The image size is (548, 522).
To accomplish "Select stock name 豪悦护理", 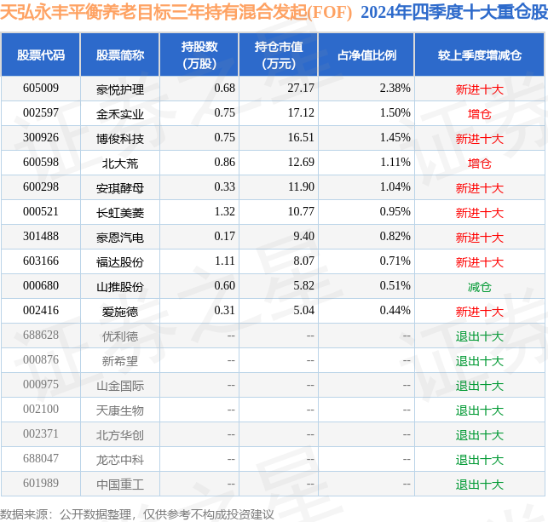I will tap(120, 89).
